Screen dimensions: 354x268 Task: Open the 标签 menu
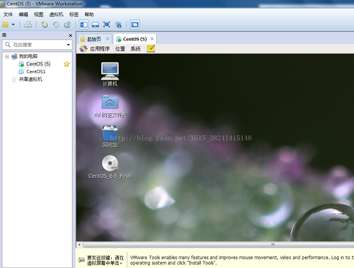pyautogui.click(x=74, y=15)
